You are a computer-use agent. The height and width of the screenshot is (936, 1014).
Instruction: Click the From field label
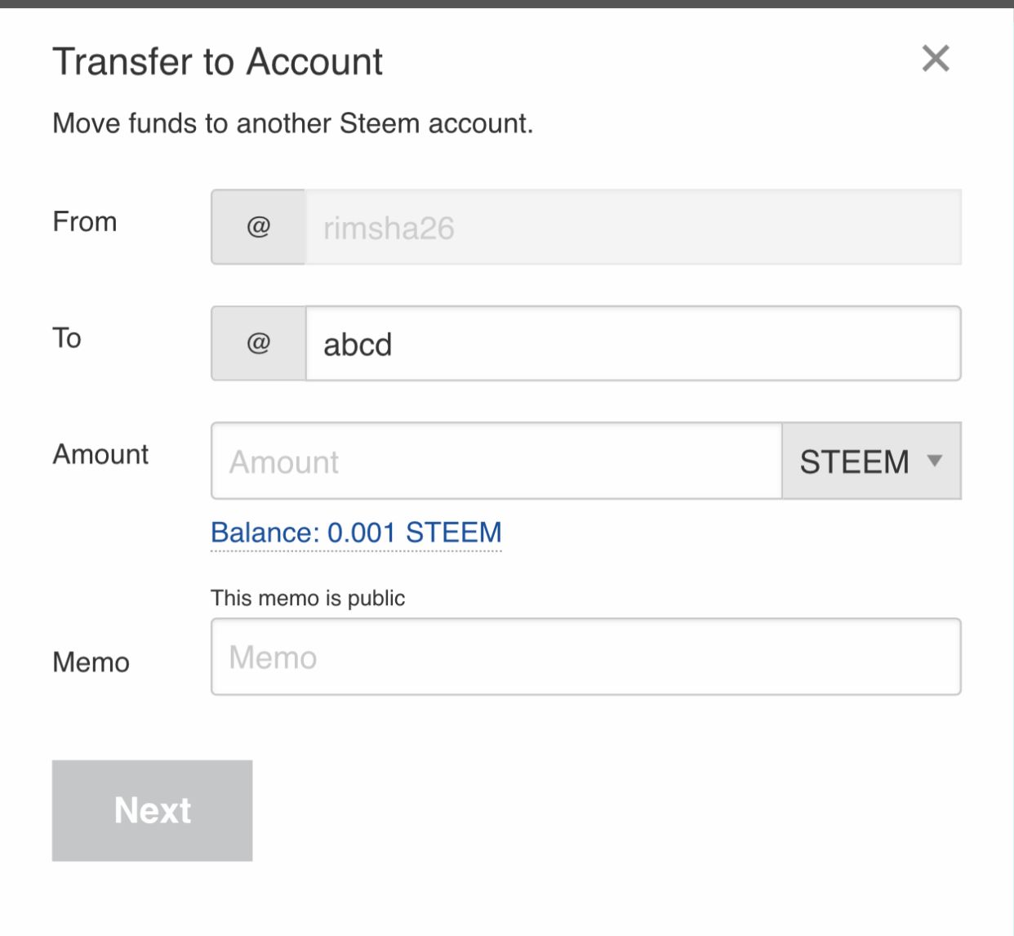pyautogui.click(x=85, y=221)
